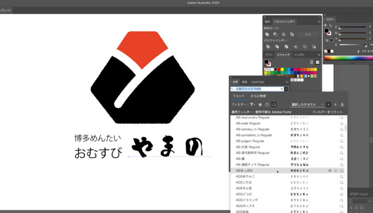Open the 選択したテキスト sample text dropdown
This screenshot has height=213, width=373.
coord(307,104)
